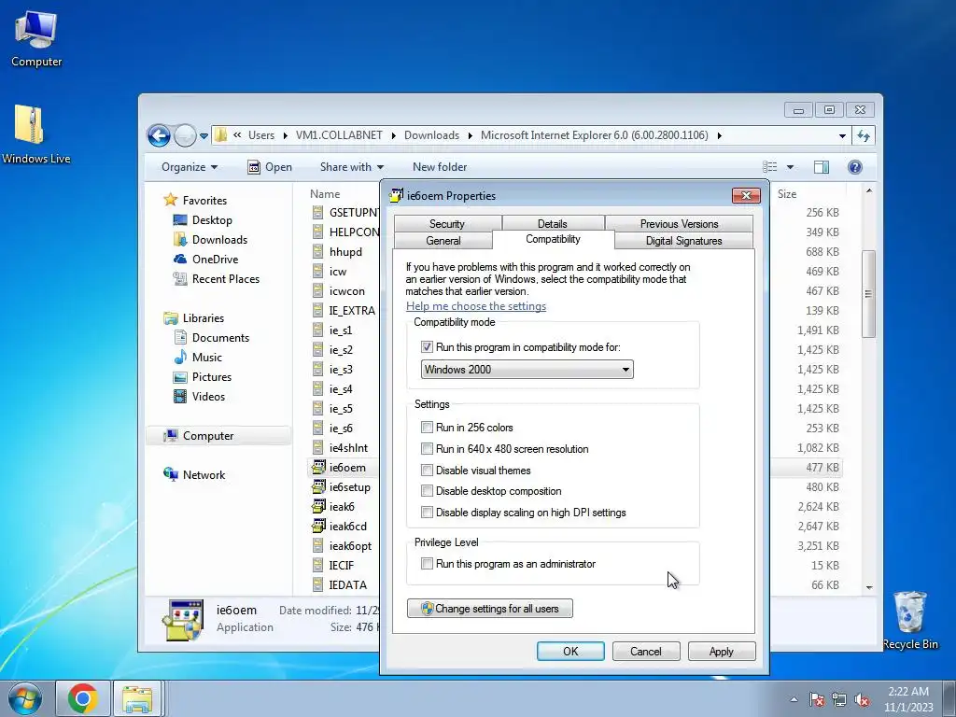
Task: Open recent pages dropdown beside forward arrow
Action: click(x=204, y=136)
